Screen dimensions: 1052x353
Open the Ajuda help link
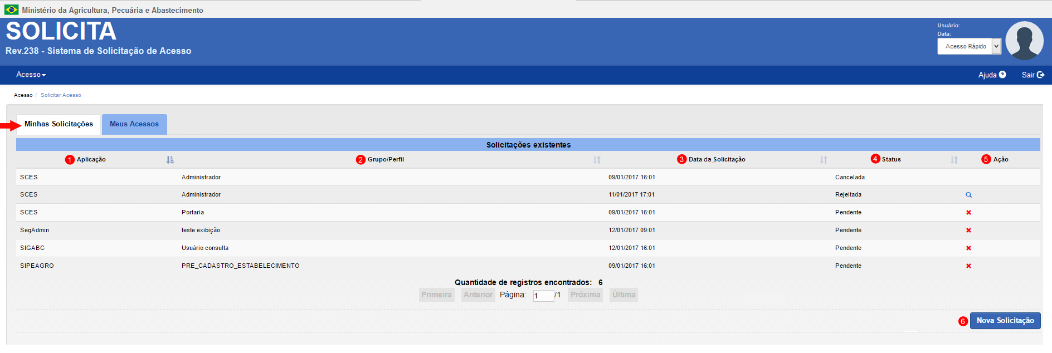click(992, 75)
